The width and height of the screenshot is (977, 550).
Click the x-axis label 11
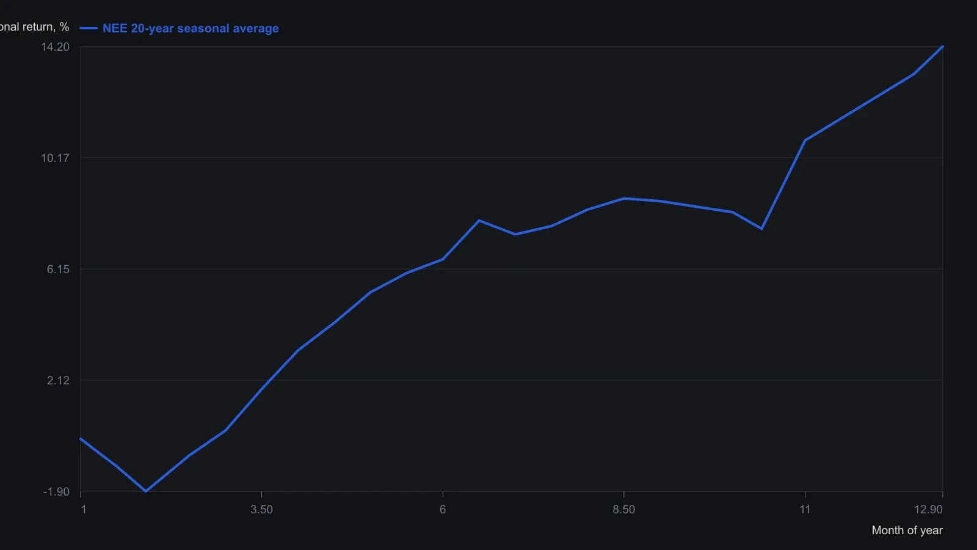[805, 509]
